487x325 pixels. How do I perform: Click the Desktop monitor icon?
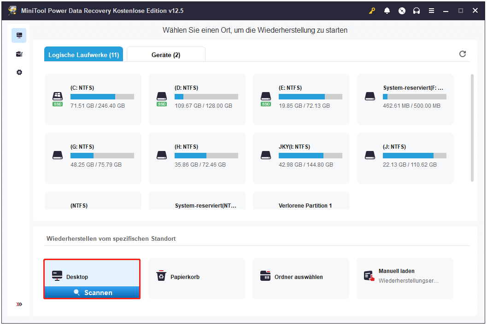(x=57, y=276)
